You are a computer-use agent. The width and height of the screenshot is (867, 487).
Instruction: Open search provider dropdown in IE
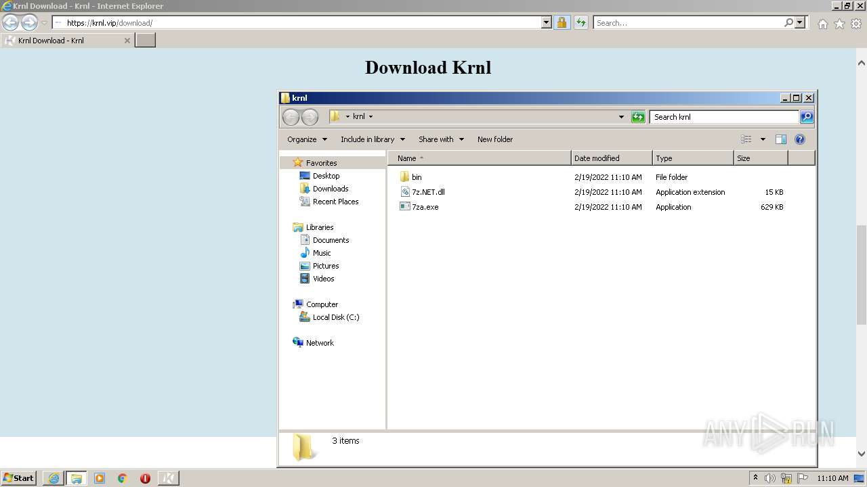[800, 22]
